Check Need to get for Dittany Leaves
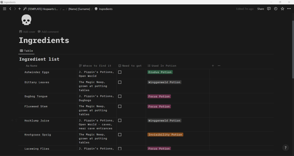This screenshot has width=294, height=156. pyautogui.click(x=120, y=82)
